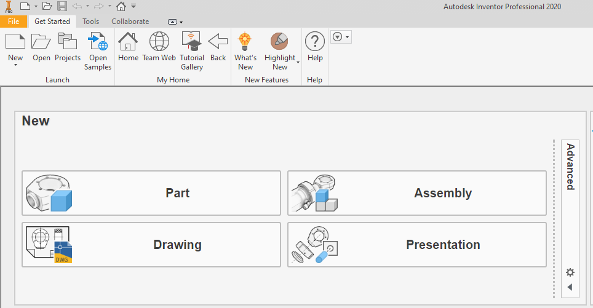
Task: Click the Save disk icon in quick access toolbar
Action: [62, 6]
